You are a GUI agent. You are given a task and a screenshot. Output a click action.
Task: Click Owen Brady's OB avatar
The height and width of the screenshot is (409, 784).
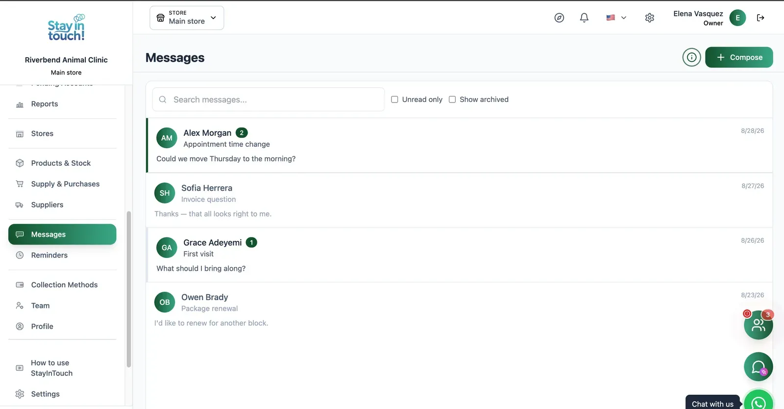coord(165,302)
